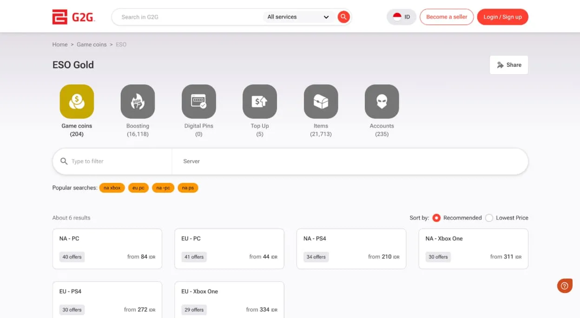This screenshot has width=580, height=318.
Task: Open the Accounts category icon
Action: pyautogui.click(x=382, y=102)
